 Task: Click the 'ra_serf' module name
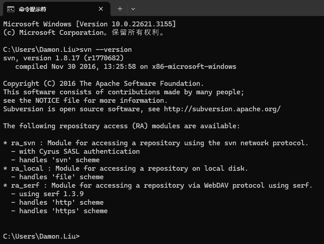click(x=25, y=185)
